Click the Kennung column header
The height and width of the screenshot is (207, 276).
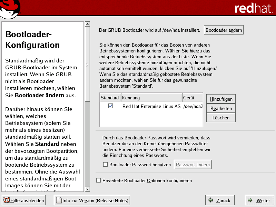pyautogui.click(x=151, y=98)
